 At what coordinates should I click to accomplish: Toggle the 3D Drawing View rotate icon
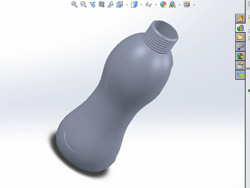click(x=111, y=4)
